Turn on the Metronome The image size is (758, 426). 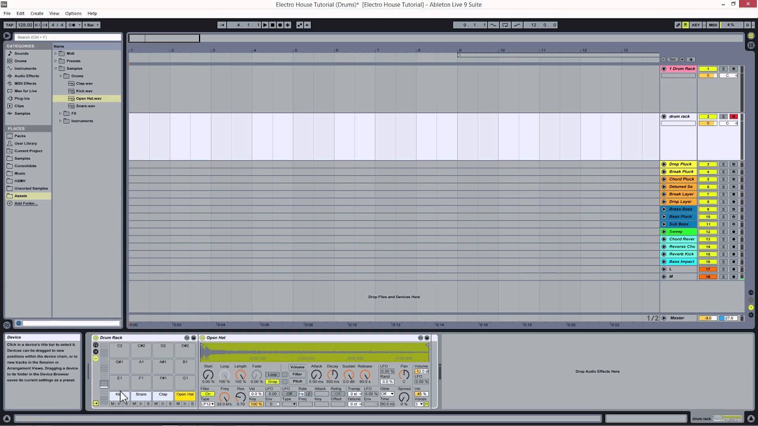coord(73,25)
